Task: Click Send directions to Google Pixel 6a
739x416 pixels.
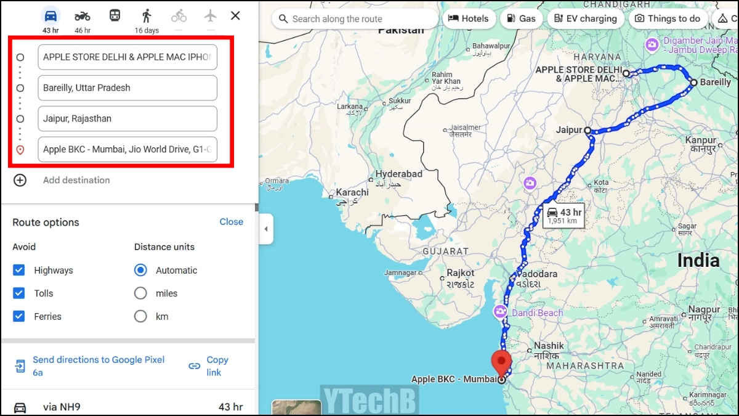Action: click(x=99, y=366)
